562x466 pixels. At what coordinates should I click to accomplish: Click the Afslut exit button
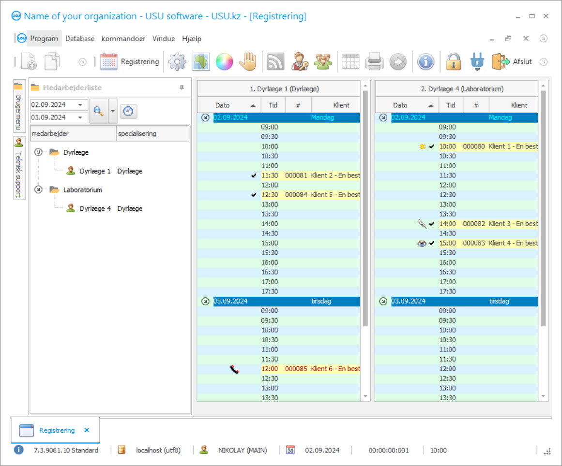tap(512, 61)
